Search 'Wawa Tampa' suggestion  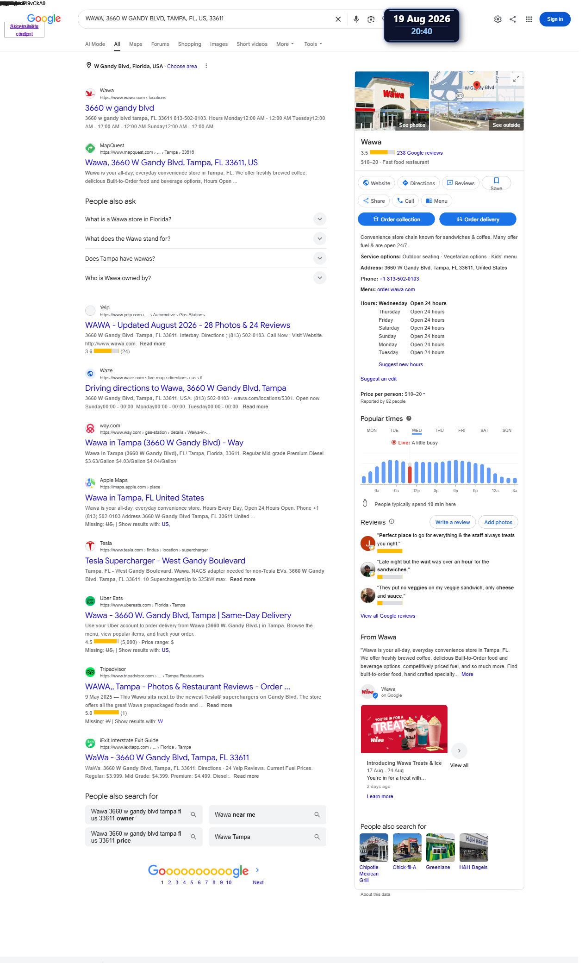268,837
